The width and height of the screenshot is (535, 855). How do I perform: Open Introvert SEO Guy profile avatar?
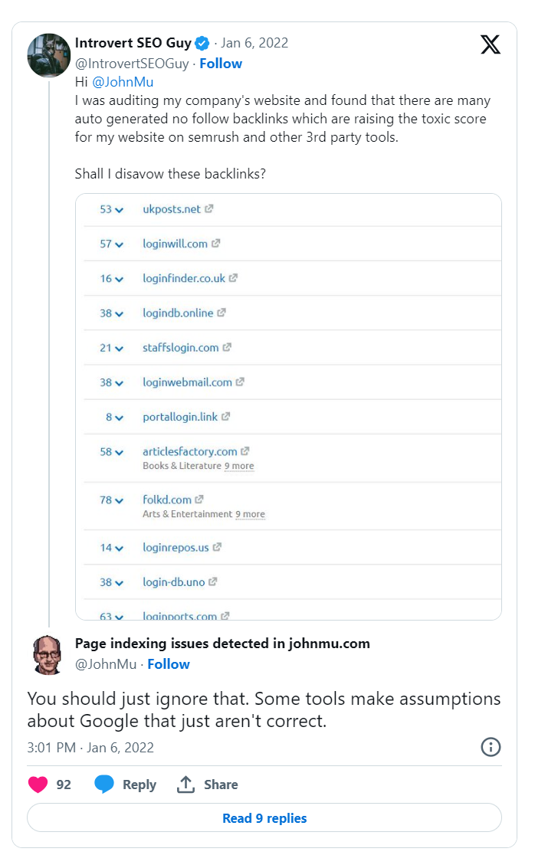[48, 55]
